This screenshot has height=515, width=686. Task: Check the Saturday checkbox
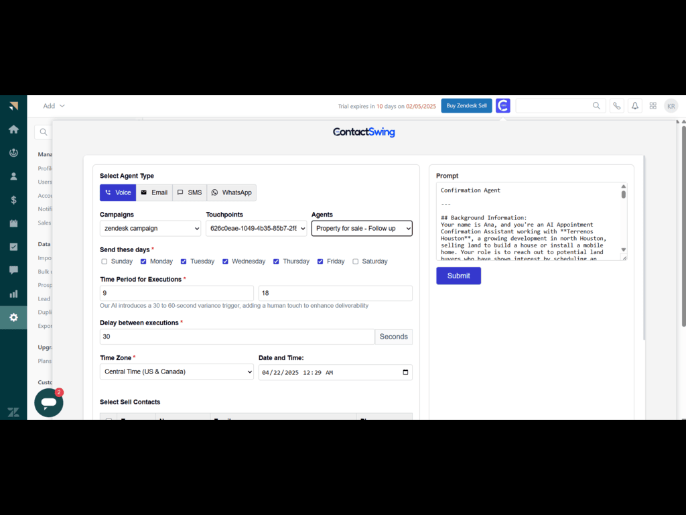click(356, 262)
